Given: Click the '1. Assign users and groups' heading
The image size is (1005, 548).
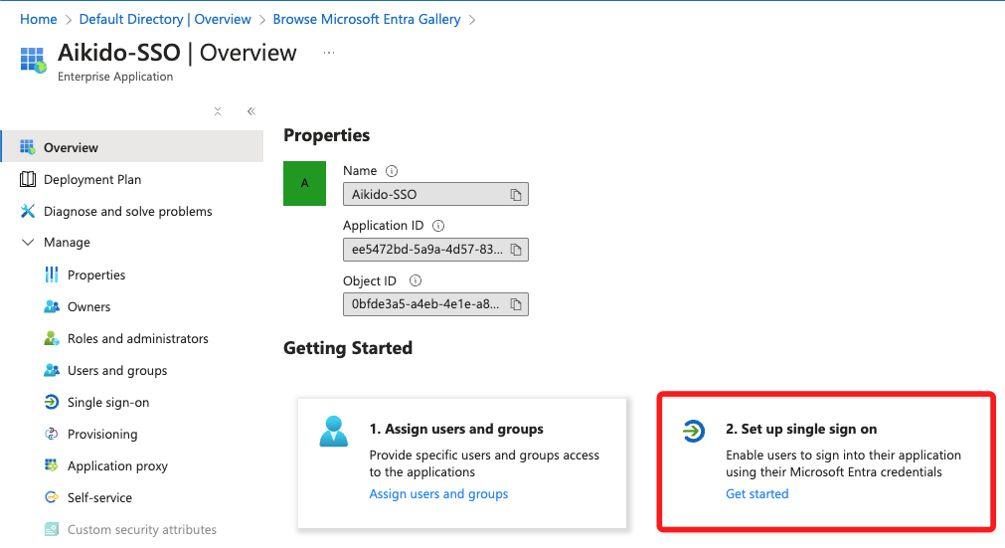Looking at the screenshot, I should (x=456, y=429).
